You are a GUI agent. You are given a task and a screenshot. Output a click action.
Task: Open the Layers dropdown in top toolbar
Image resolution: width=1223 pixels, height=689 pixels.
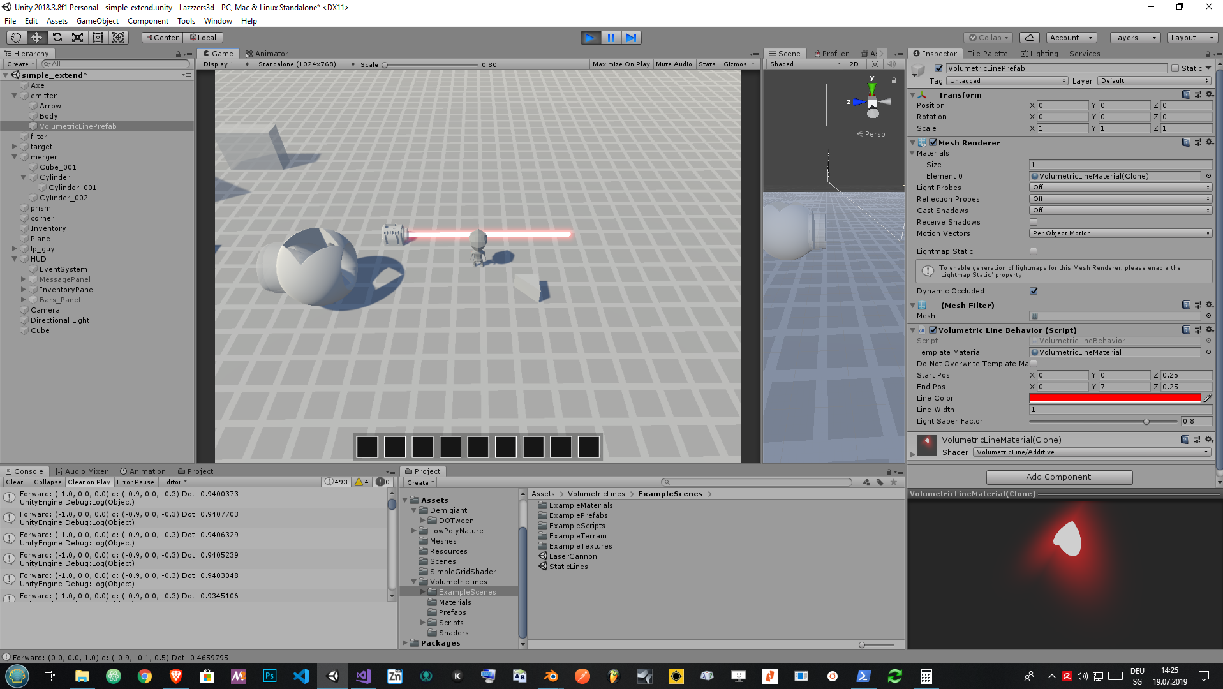click(x=1134, y=38)
